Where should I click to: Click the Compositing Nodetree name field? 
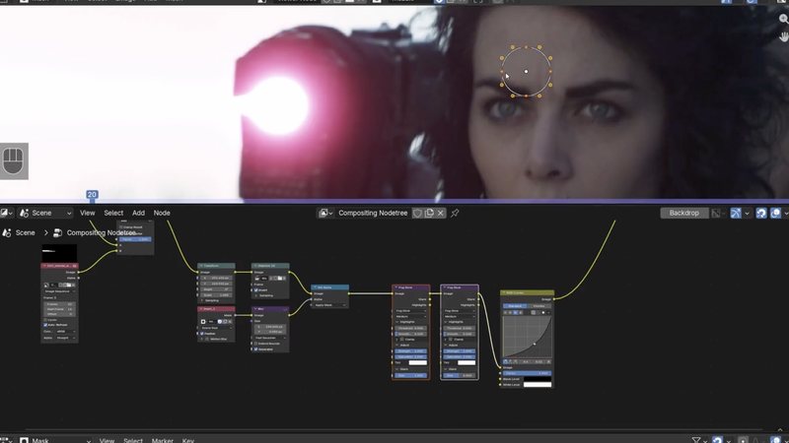pos(373,213)
